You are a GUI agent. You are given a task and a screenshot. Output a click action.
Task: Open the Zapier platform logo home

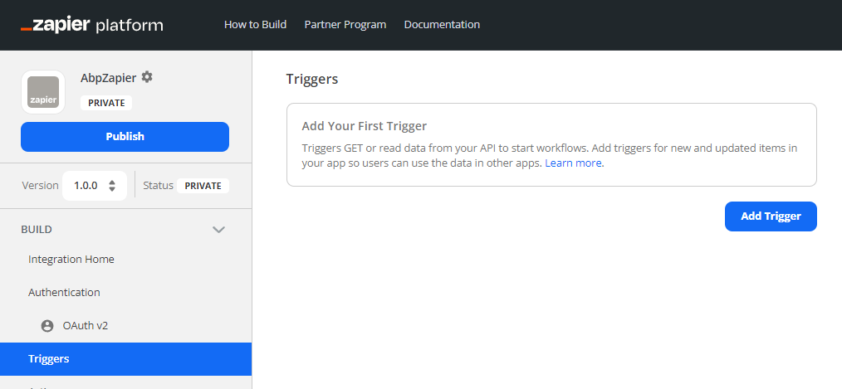coord(92,25)
